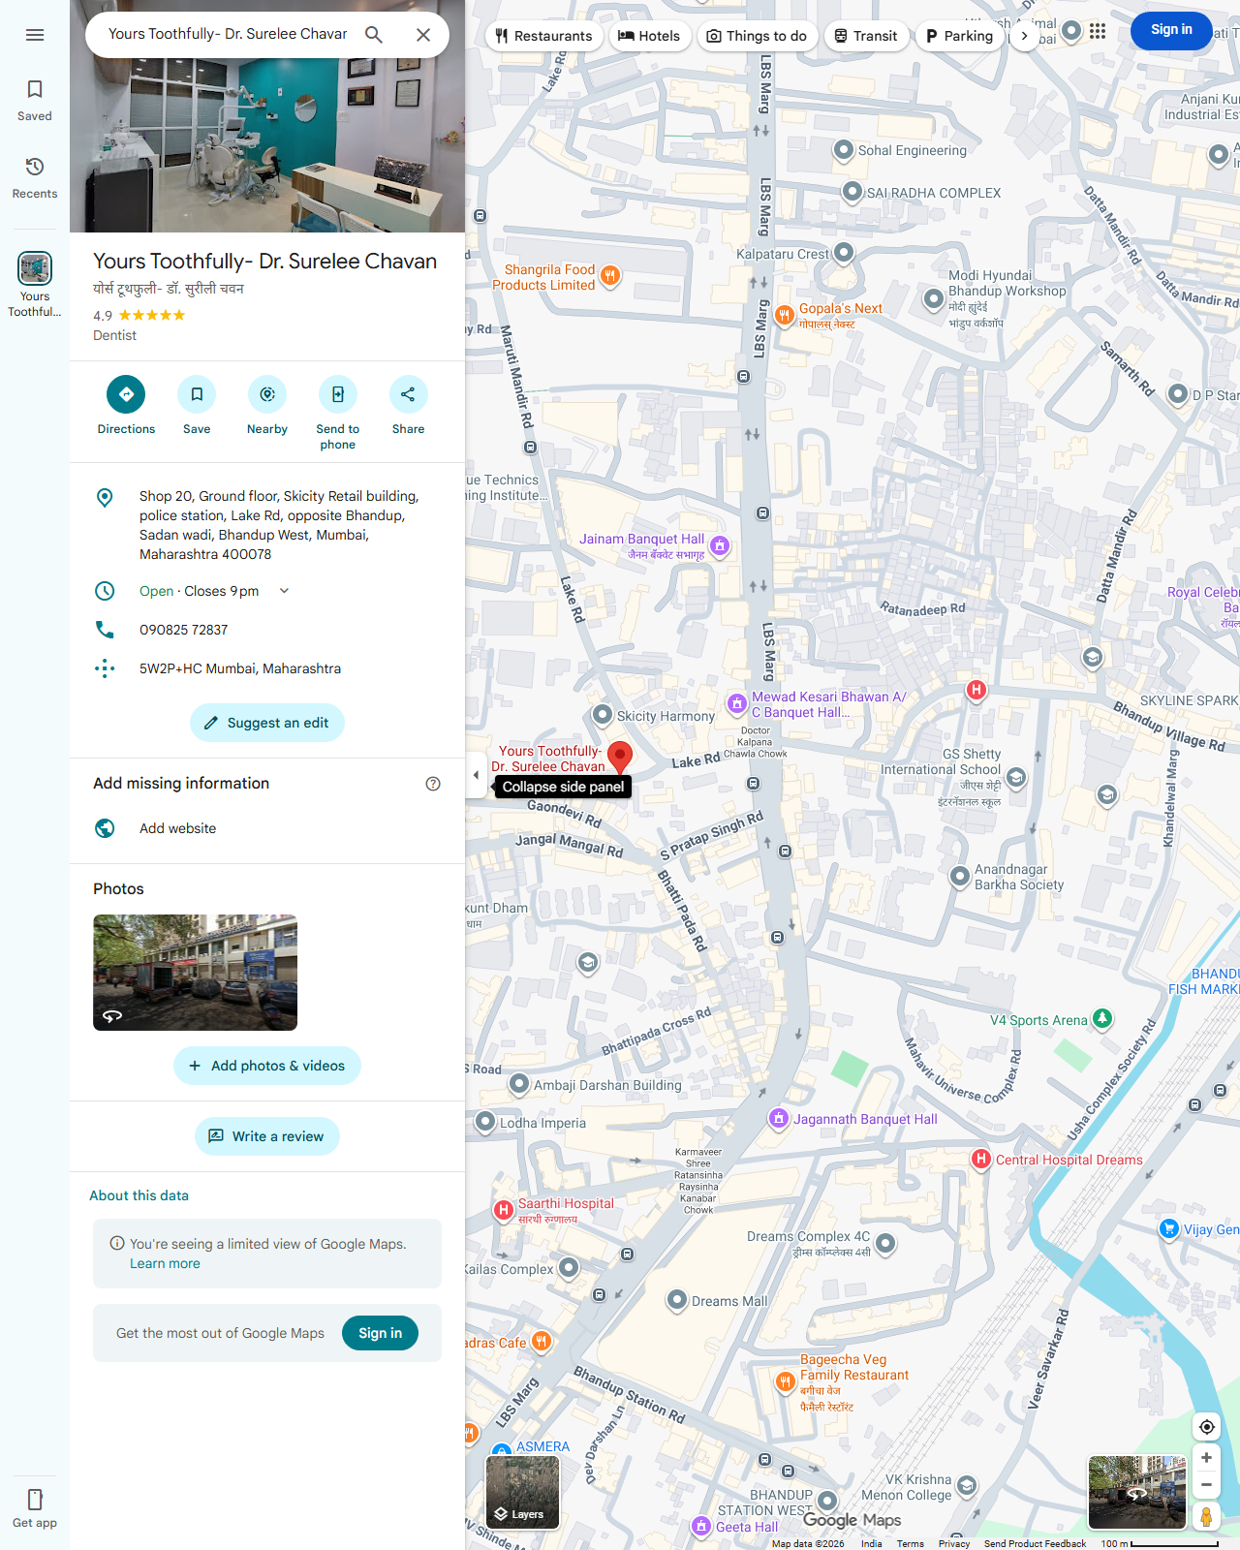The image size is (1240, 1550).
Task: Click the Skicity Harmony marker
Action: (x=603, y=715)
